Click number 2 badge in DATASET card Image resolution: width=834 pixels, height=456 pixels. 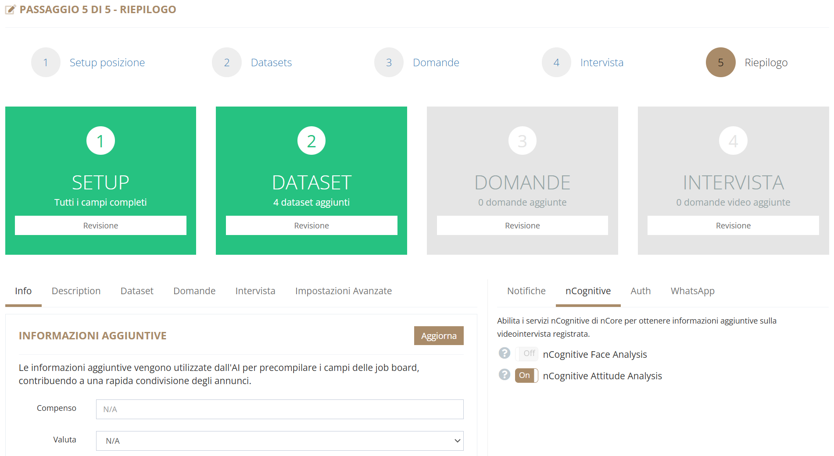click(x=311, y=141)
